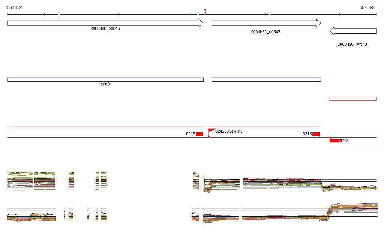Viewport: 384px width, 229px height.
Task: Click the SAOUHSC_00545 gene arrow
Action: (105, 23)
